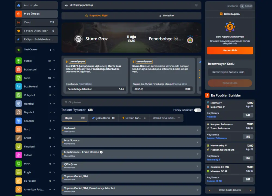Click the Basketbol sport icon
This screenshot has width=272, height=196.
[18, 69]
